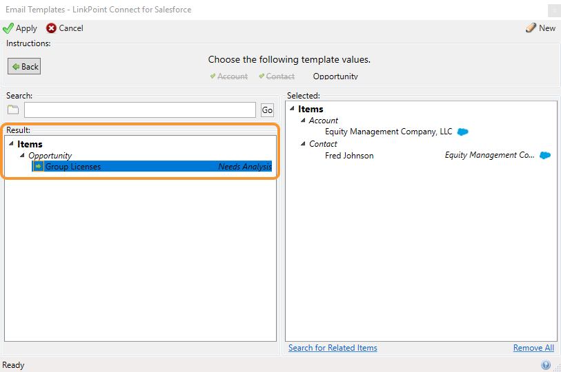Image resolution: width=561 pixels, height=372 pixels.
Task: Collapse the Items node in Selected panel
Action: (x=292, y=108)
